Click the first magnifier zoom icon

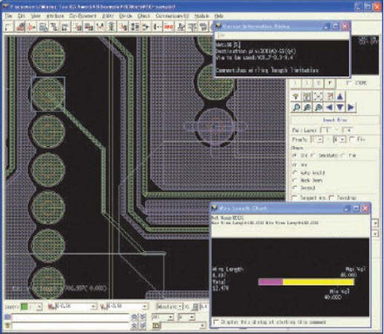point(296,108)
